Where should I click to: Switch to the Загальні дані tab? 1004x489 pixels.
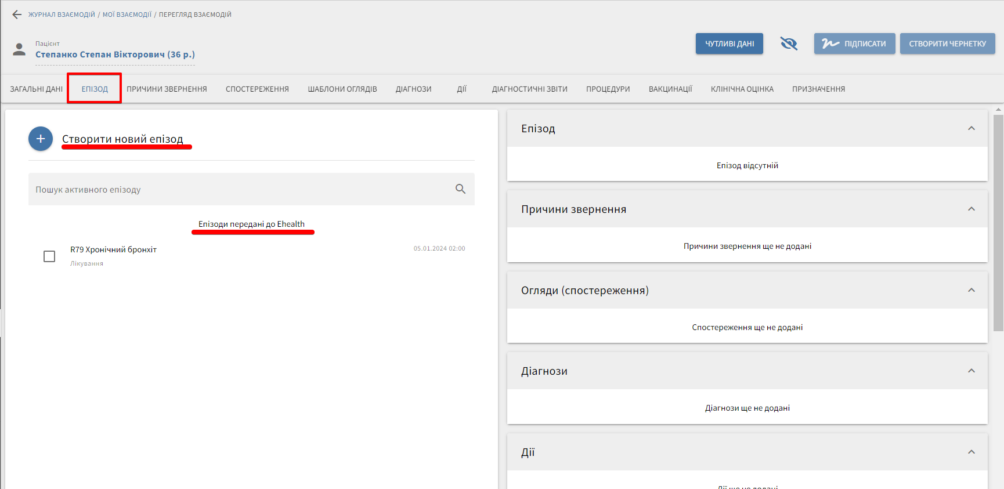[36, 89]
